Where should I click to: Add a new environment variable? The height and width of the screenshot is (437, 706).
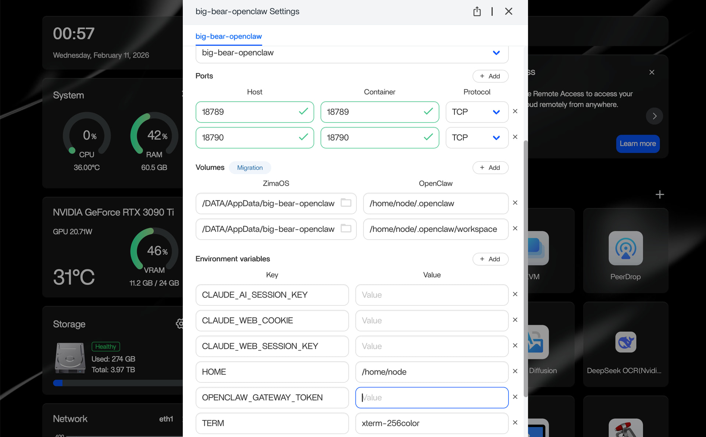point(490,259)
